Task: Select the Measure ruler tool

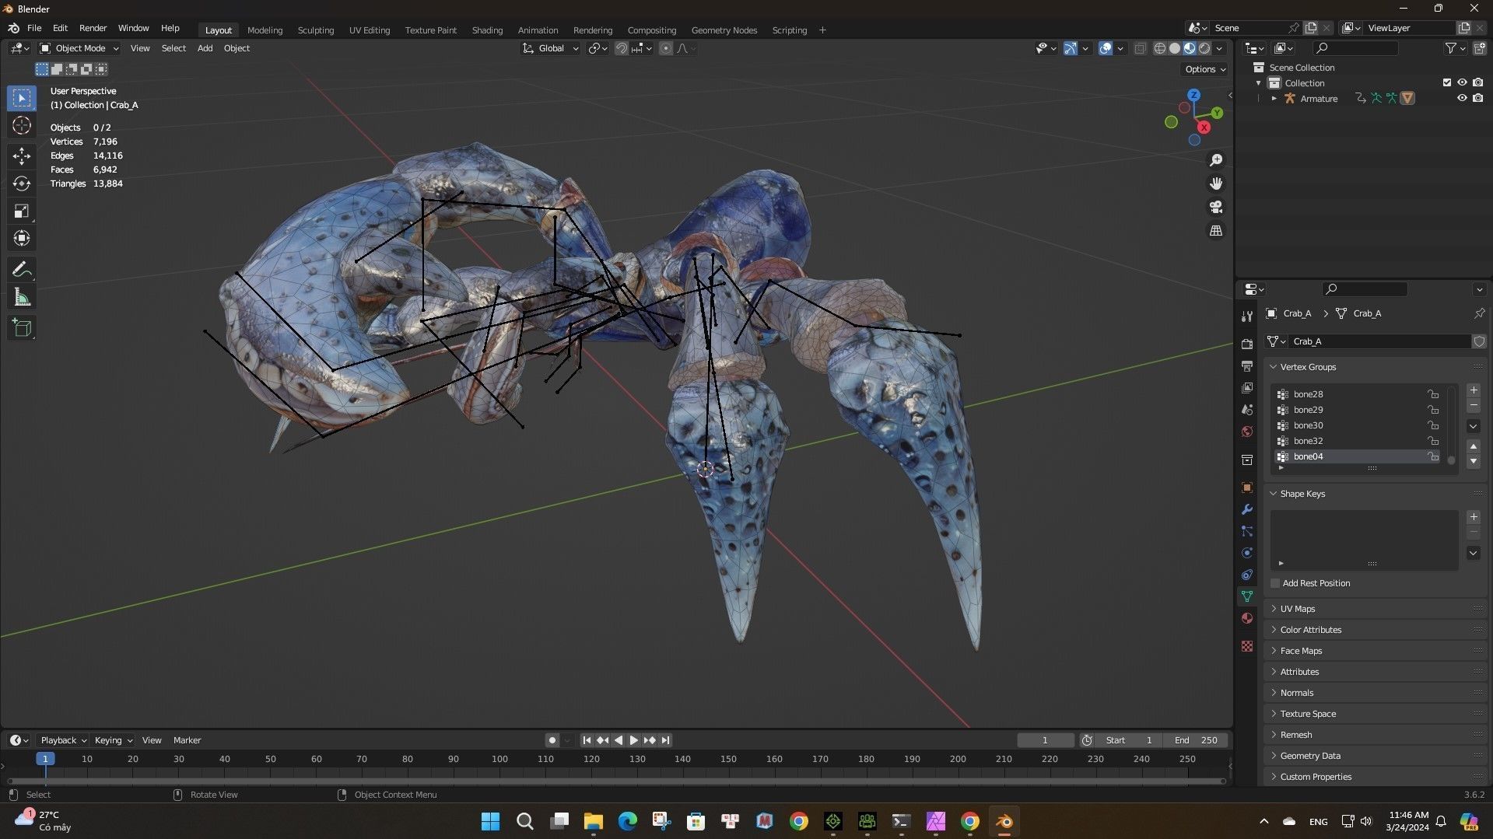Action: pyautogui.click(x=22, y=298)
